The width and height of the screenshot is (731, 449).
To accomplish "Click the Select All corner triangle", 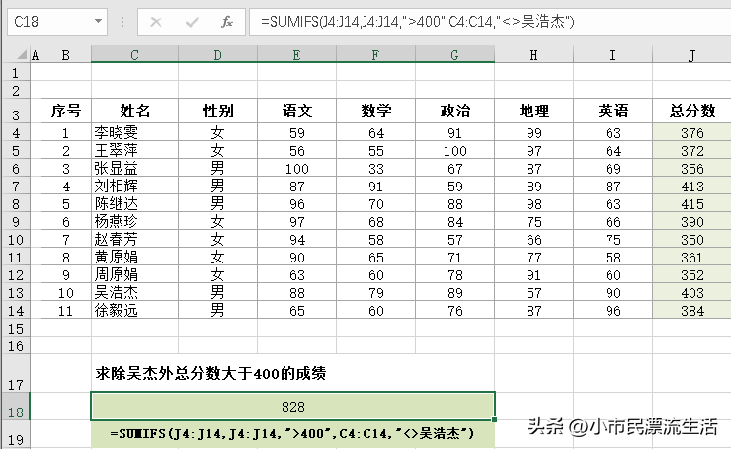I will pyautogui.click(x=22, y=55).
